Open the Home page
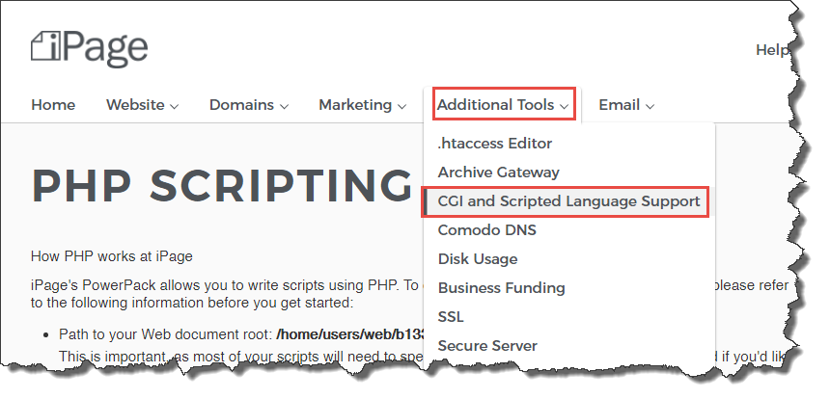This screenshot has width=830, height=399. [x=53, y=105]
